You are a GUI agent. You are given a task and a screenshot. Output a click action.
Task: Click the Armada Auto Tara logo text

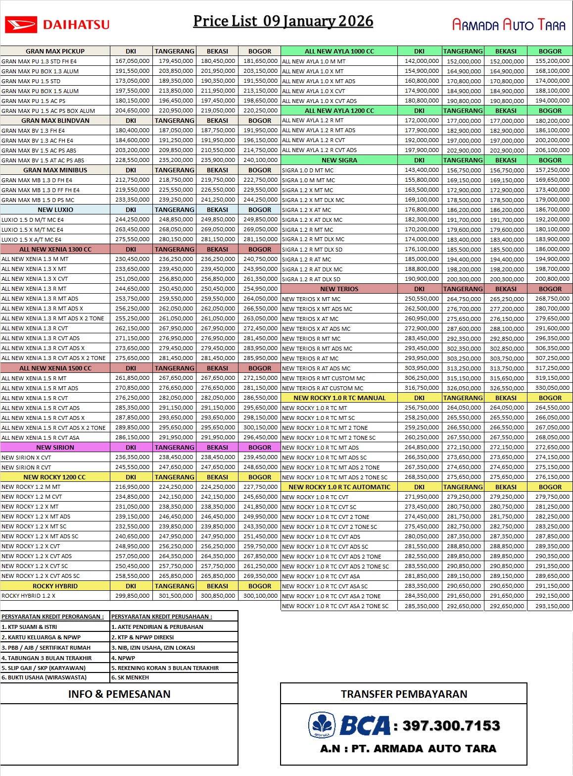click(509, 25)
